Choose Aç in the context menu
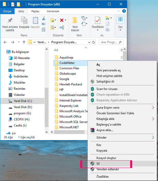The width and height of the screenshot is (158, 181). (x=122, y=65)
